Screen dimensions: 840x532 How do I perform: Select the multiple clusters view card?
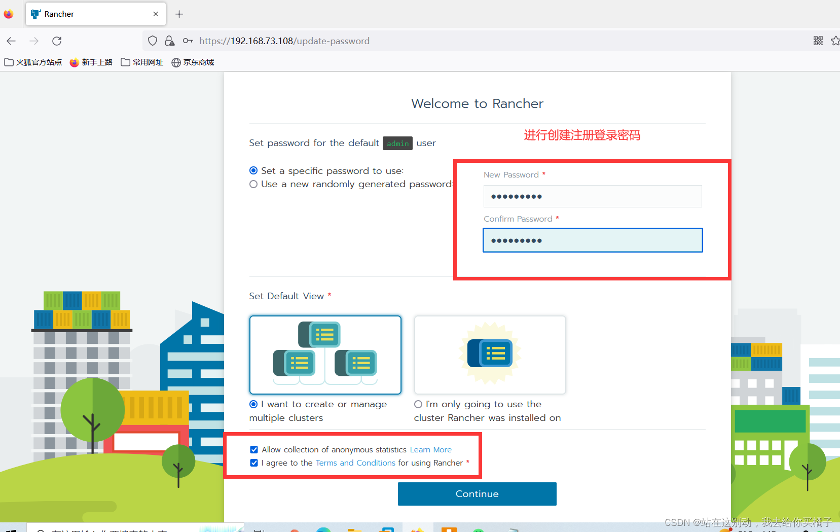click(325, 355)
